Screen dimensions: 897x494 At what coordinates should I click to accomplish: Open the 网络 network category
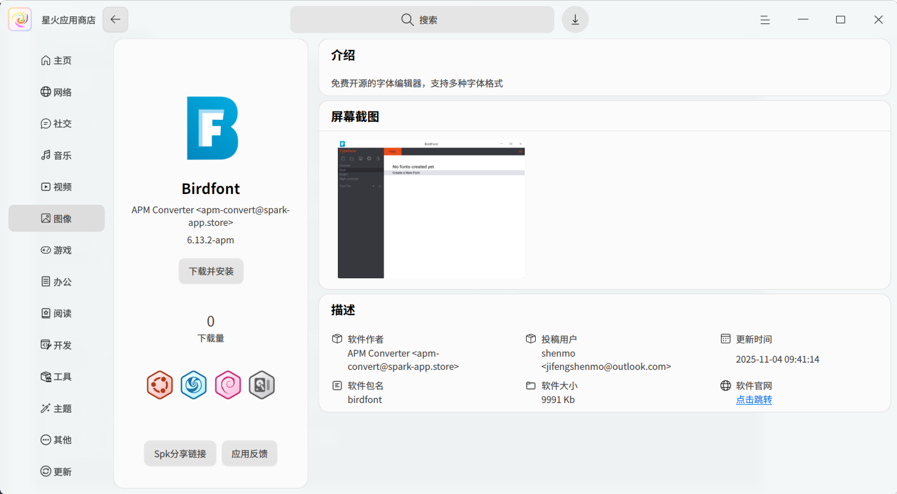coord(57,92)
